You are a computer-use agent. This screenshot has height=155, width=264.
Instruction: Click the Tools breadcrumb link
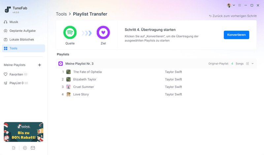coord(61,14)
